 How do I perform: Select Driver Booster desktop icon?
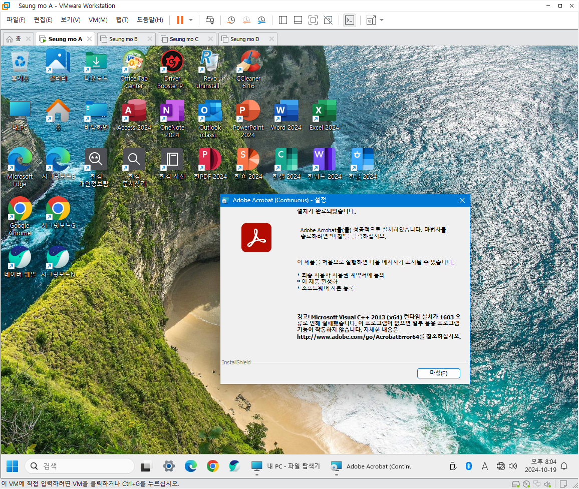point(172,70)
